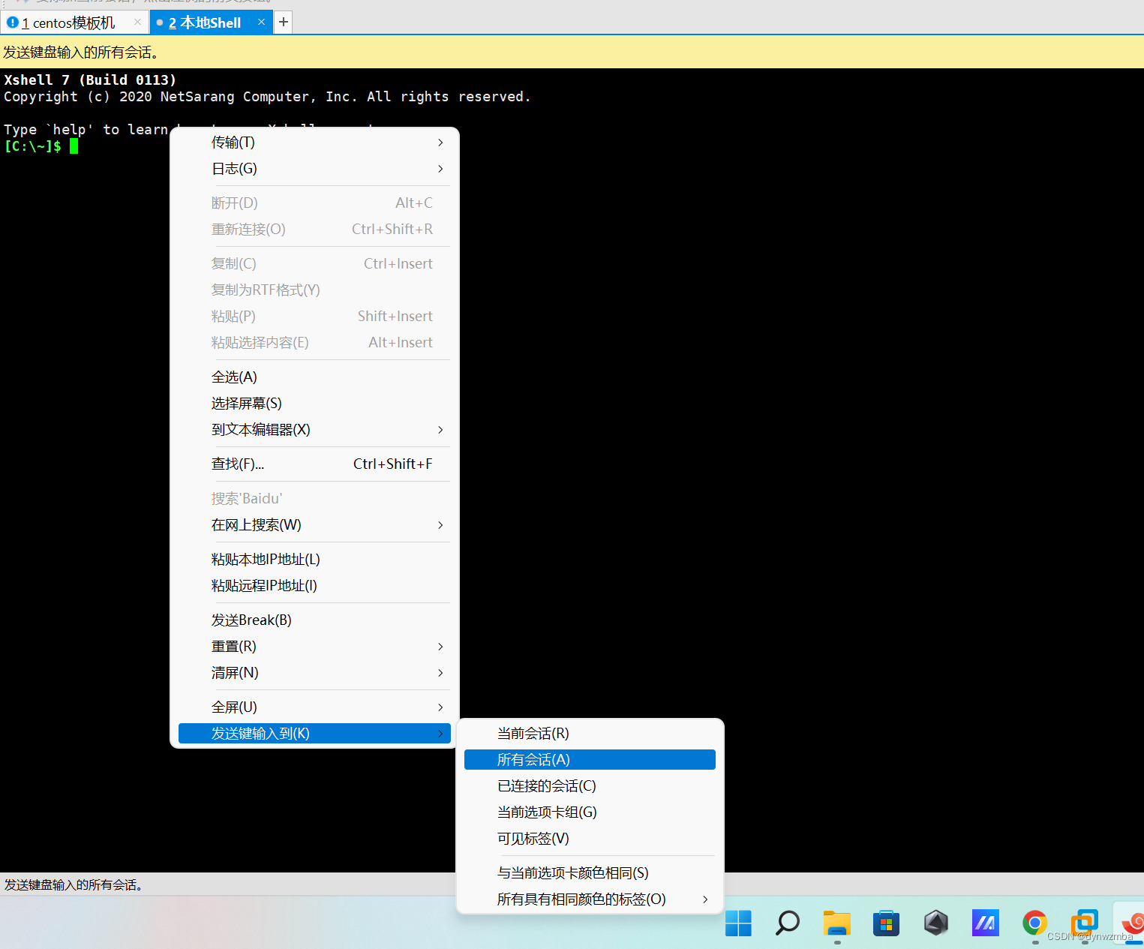Close the centos模板机 tab
Image resolution: width=1144 pixels, height=949 pixels.
137,22
